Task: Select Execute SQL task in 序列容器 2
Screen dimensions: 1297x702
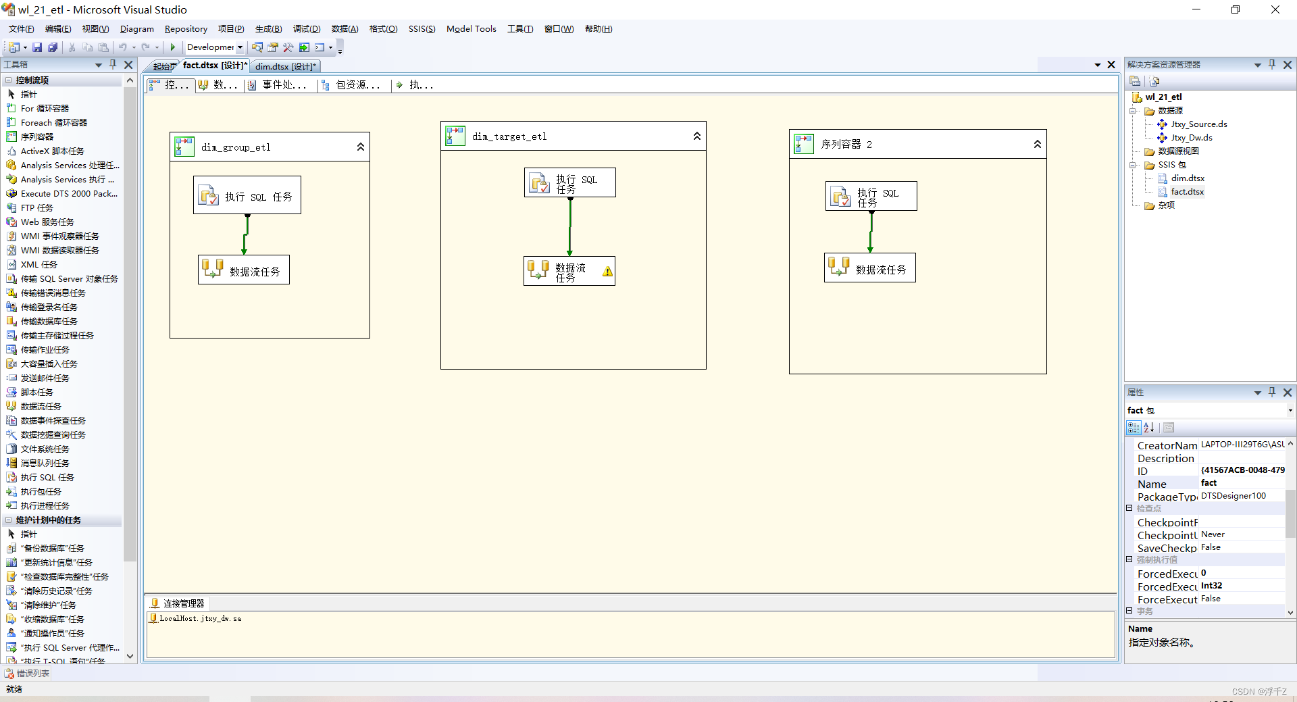Action: (871, 197)
